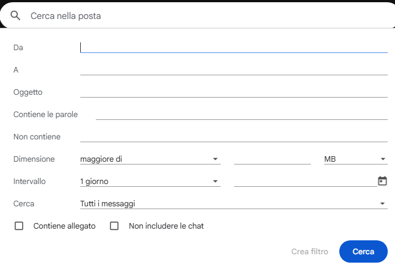
Task: Enable the Contiene allegato checkbox
Action: [19, 226]
